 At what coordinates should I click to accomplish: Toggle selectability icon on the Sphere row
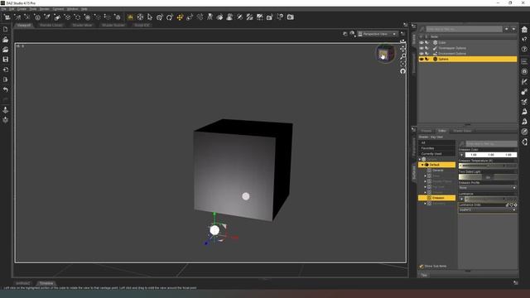[x=427, y=59]
